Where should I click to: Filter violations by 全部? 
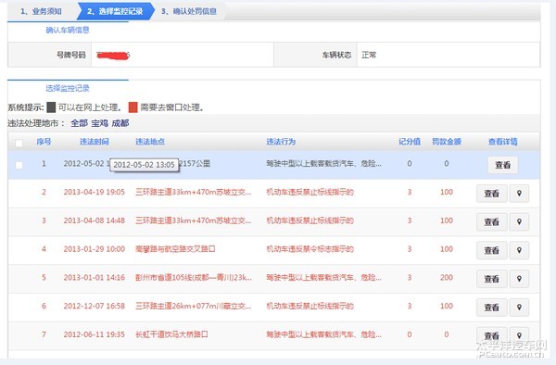[79, 123]
